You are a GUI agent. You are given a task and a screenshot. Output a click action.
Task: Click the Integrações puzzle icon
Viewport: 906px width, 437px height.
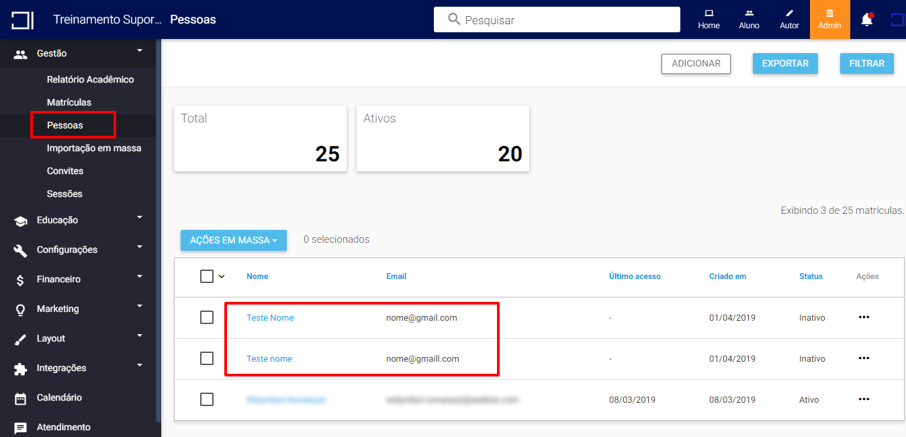coord(20,368)
